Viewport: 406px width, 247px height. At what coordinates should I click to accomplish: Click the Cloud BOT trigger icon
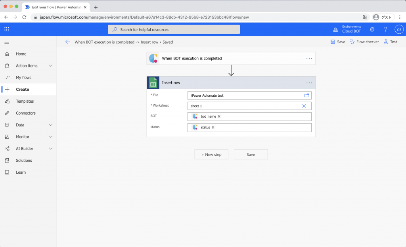coord(153,59)
